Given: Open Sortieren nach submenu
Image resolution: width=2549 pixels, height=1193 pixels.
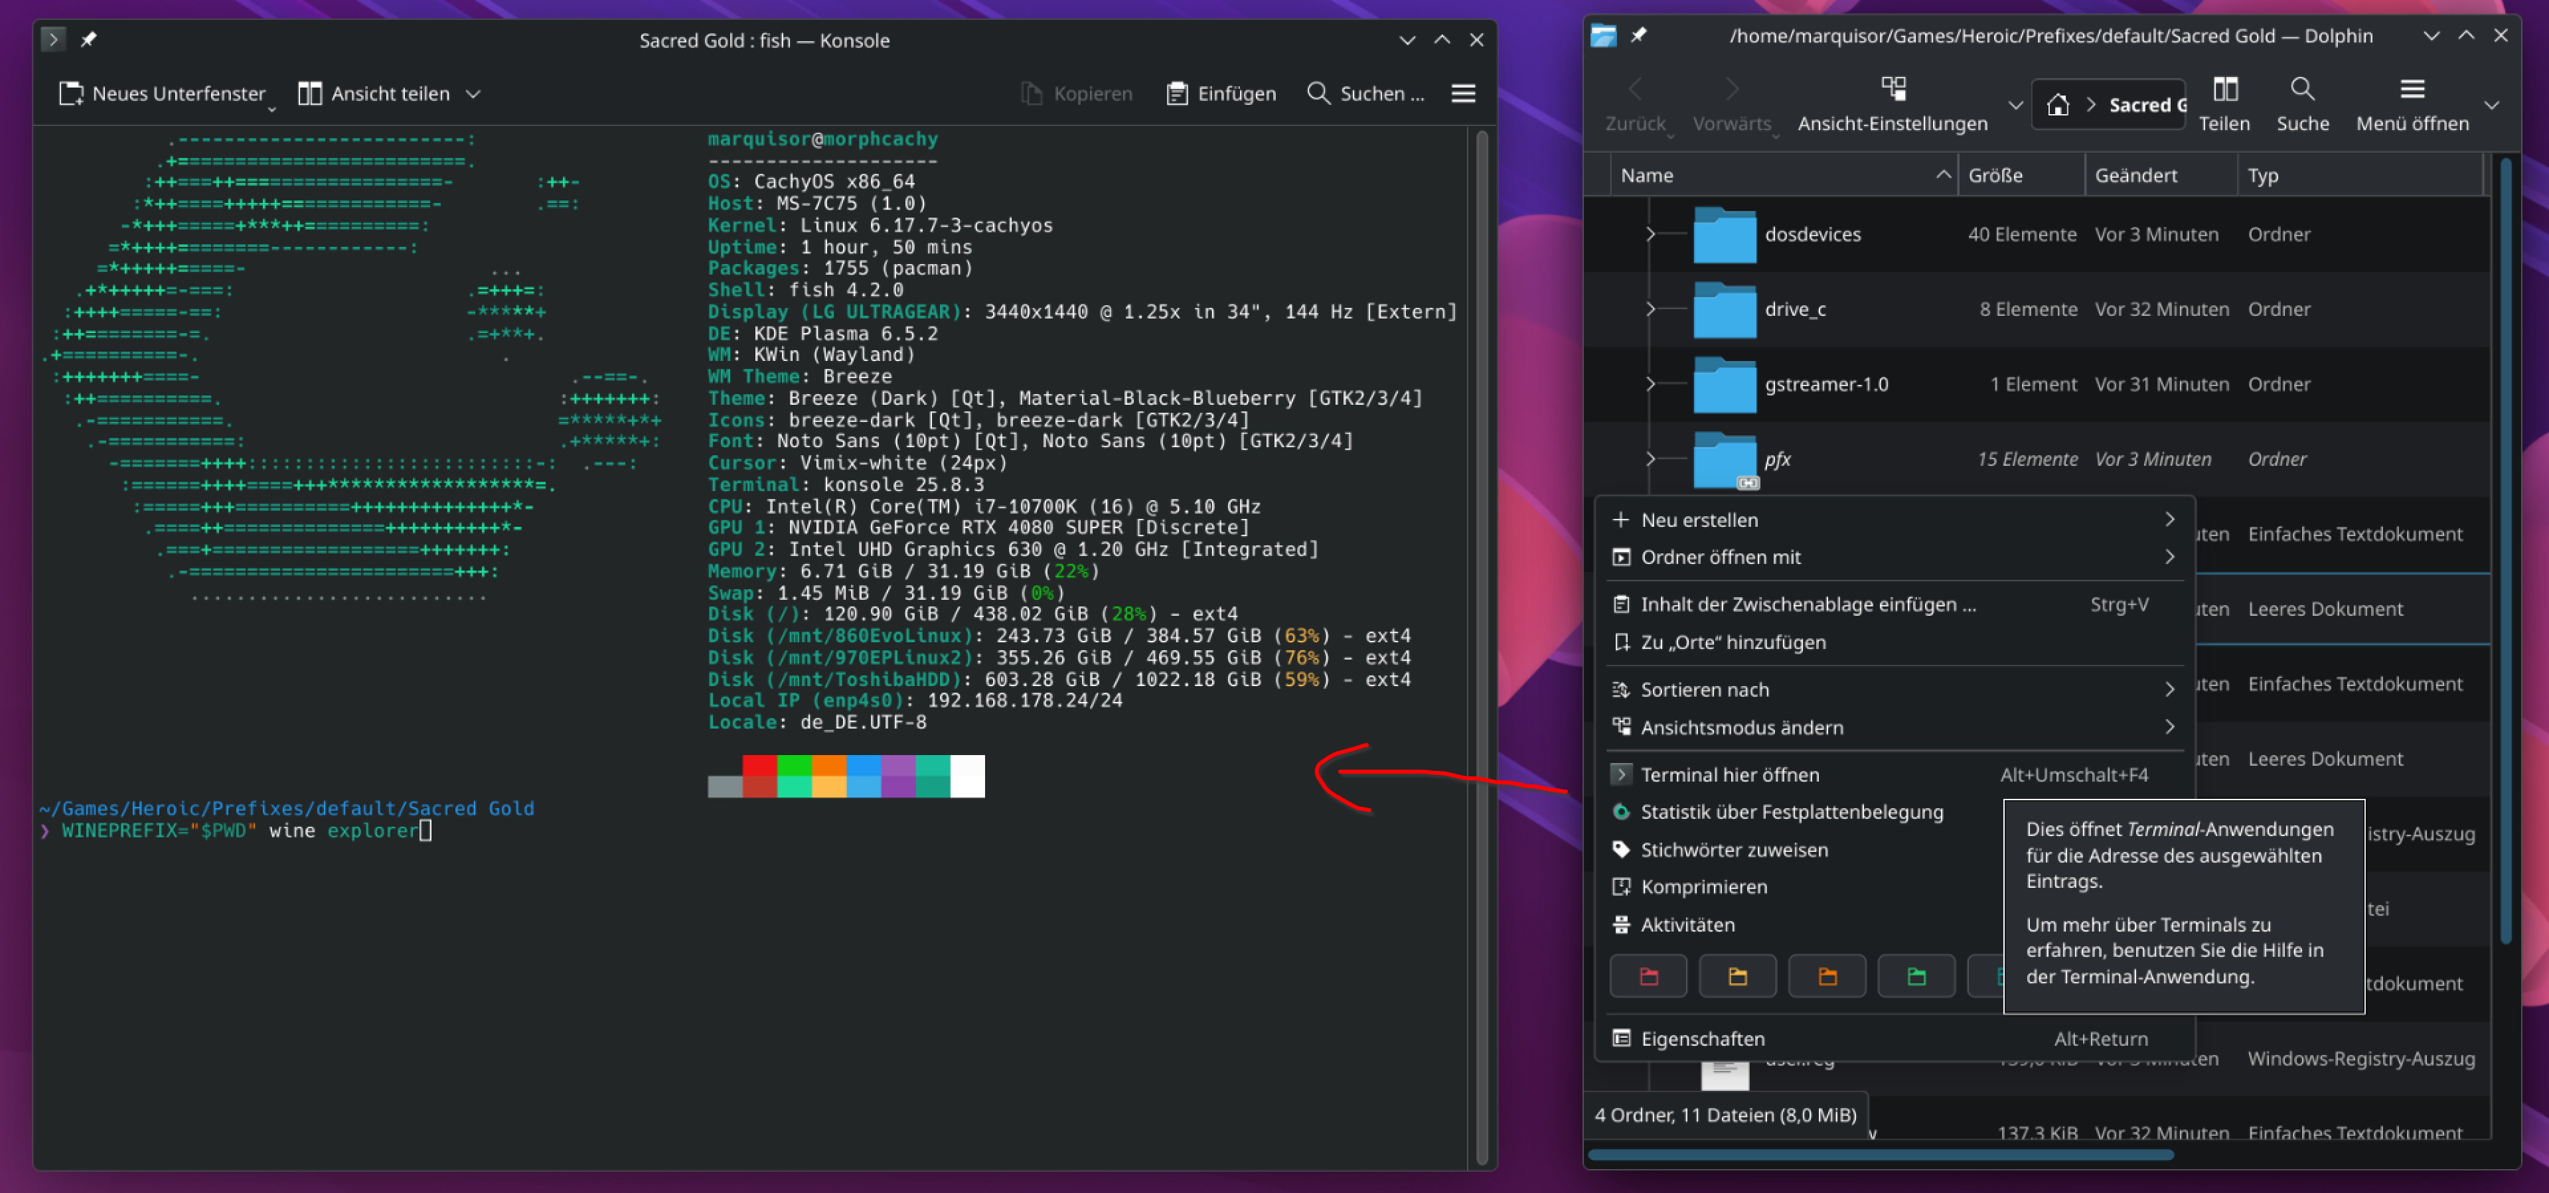Looking at the screenshot, I should [x=1894, y=691].
